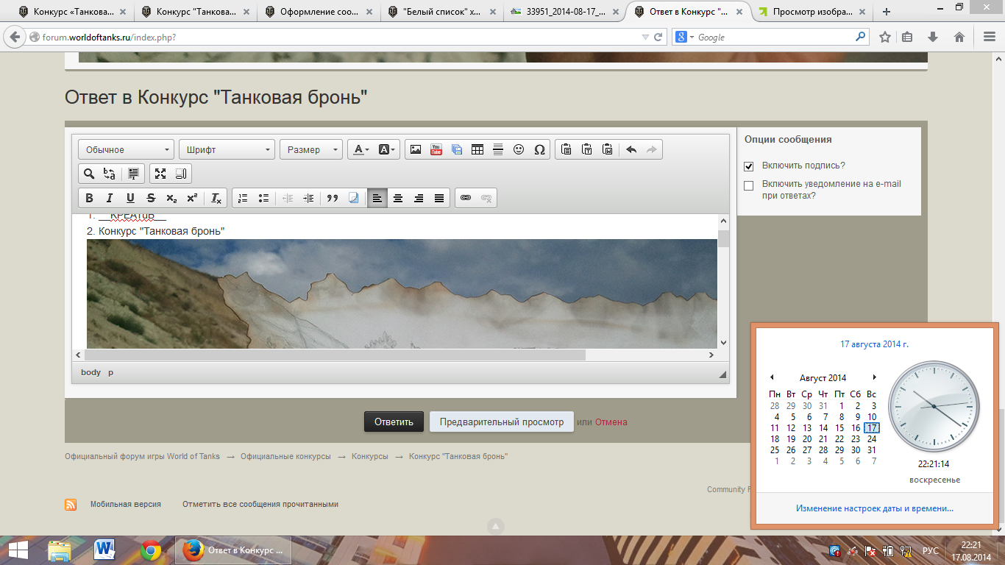Open 'Официальные конкурсы' breadcrumb link

pyautogui.click(x=285, y=456)
